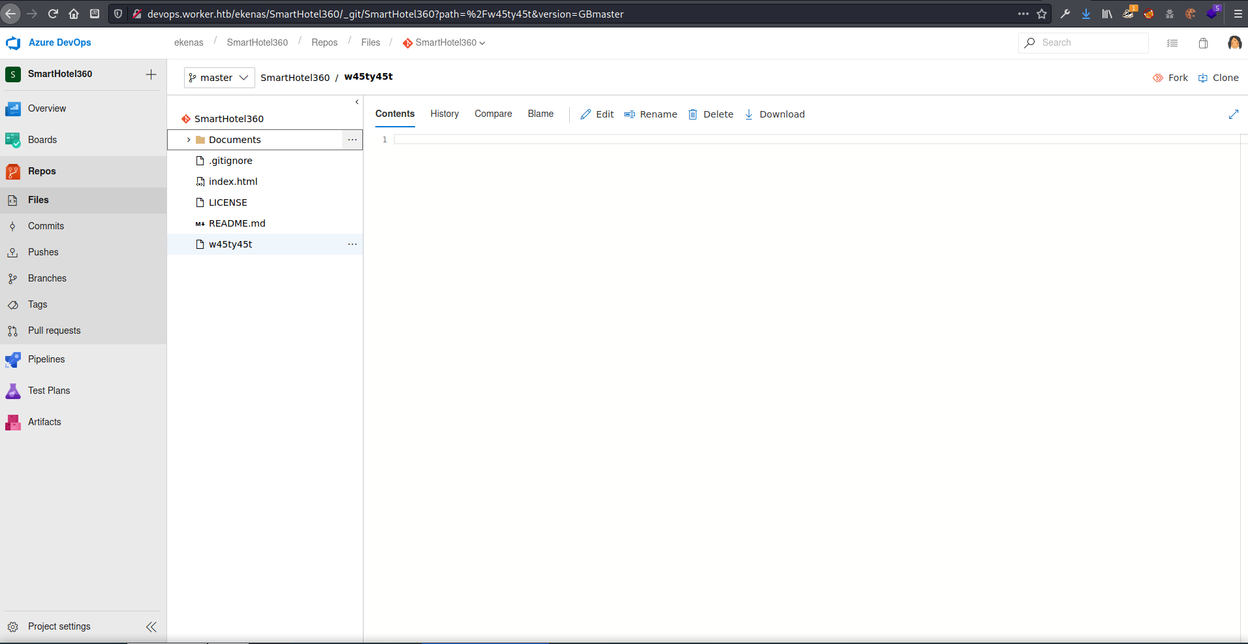Click the browser home icon

pos(74,14)
